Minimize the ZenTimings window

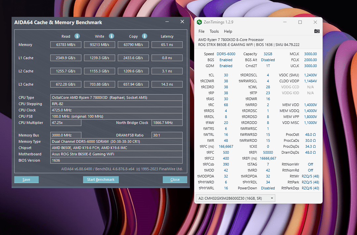click(x=285, y=22)
